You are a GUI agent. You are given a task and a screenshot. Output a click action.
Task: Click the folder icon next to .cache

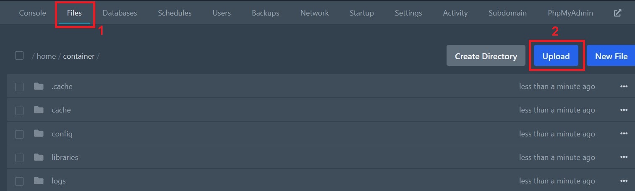pyautogui.click(x=39, y=86)
